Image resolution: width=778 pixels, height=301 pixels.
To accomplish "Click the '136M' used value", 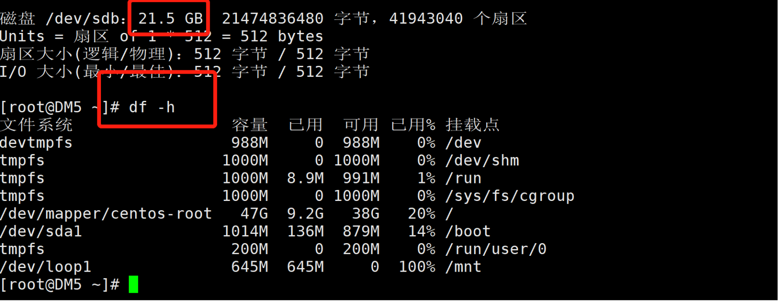I will point(305,232).
